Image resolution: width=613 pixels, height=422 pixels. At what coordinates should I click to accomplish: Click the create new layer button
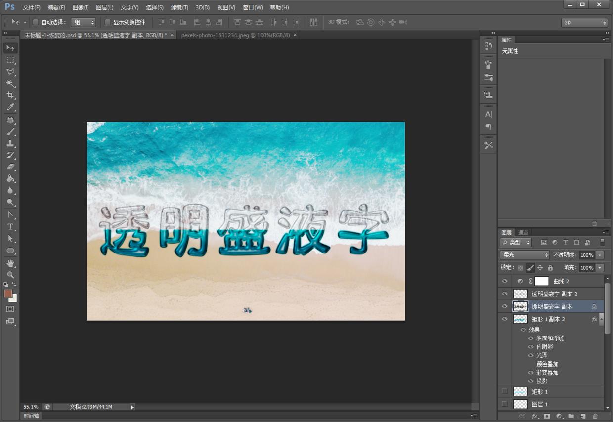pos(583,417)
